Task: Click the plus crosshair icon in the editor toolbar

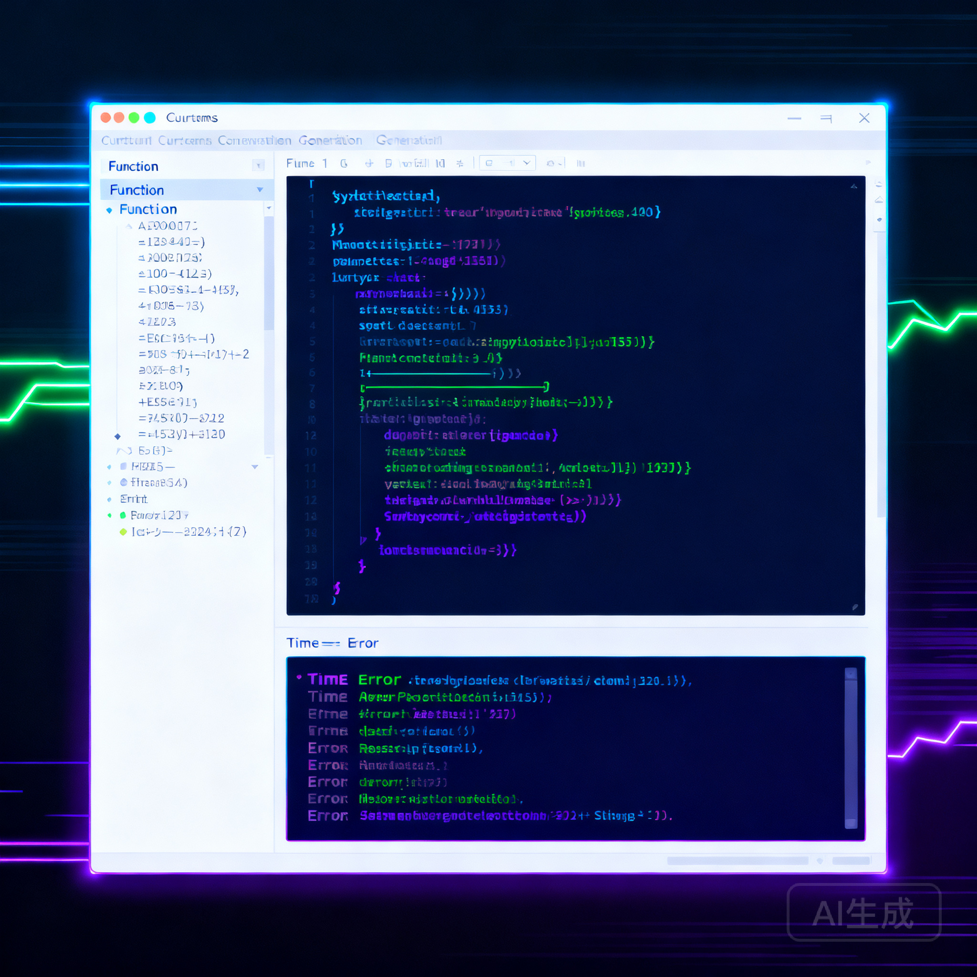Action: (x=369, y=163)
